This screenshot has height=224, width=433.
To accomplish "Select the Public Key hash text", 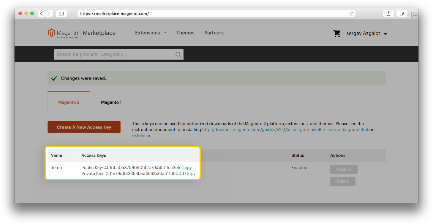I will [142, 168].
